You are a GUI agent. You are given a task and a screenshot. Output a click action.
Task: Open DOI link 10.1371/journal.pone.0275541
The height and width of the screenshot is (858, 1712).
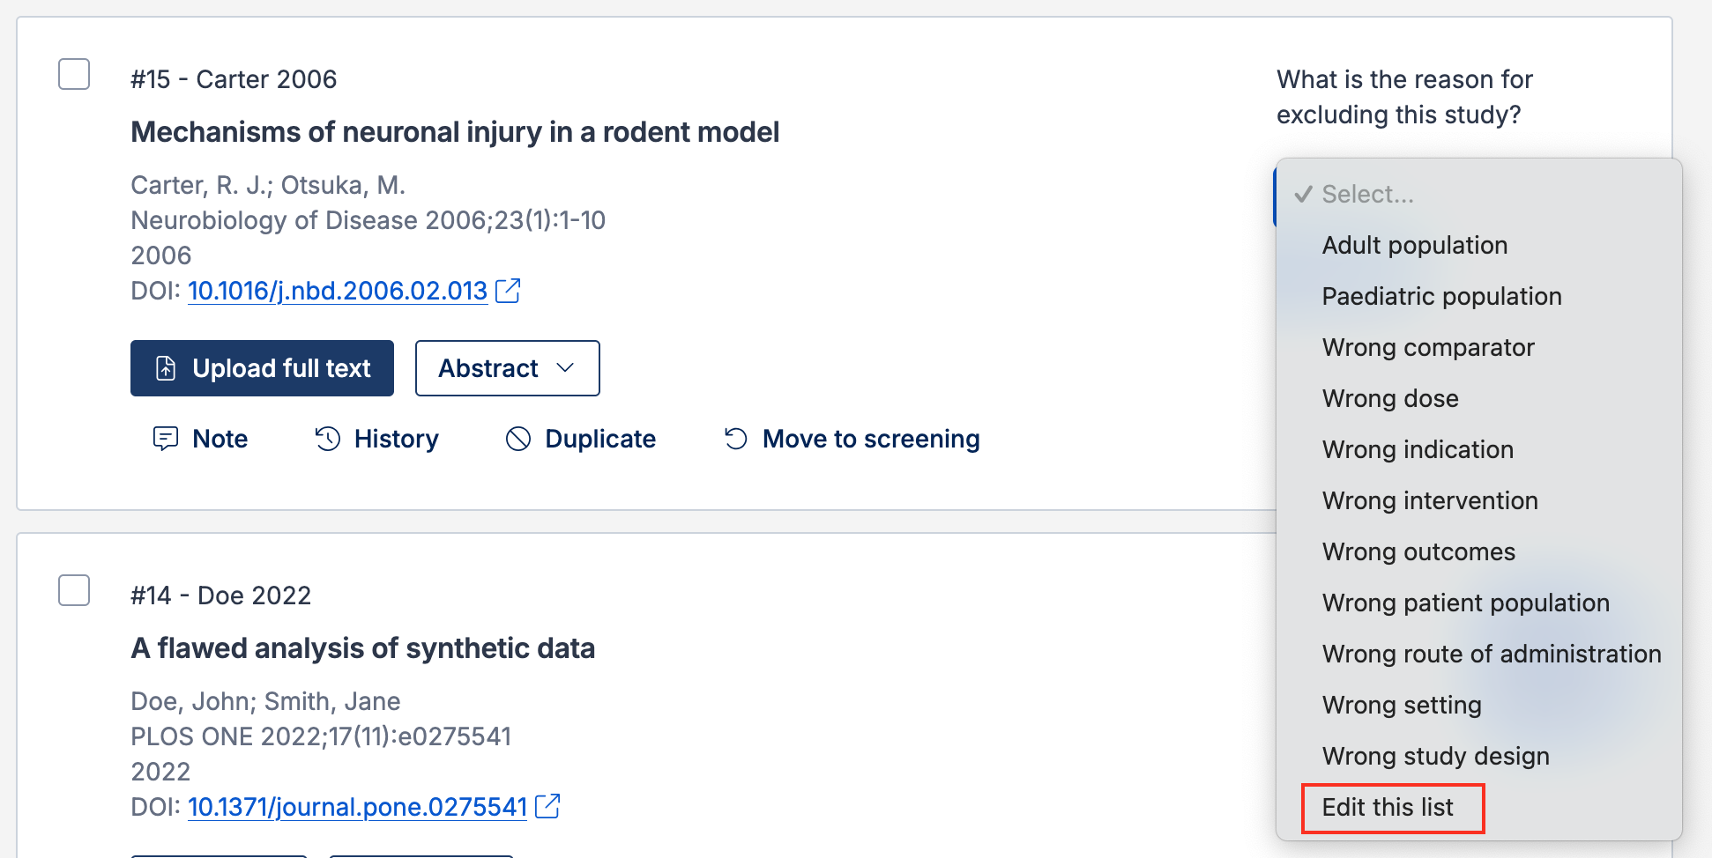[357, 807]
